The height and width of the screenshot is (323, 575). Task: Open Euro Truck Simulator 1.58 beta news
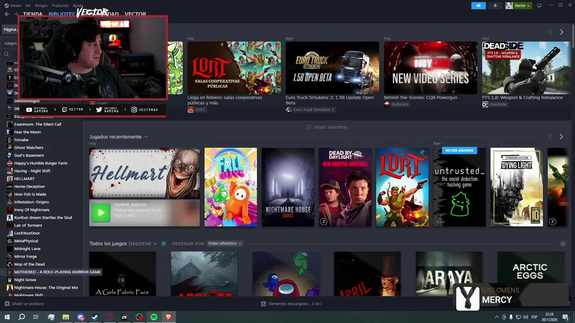(x=332, y=68)
